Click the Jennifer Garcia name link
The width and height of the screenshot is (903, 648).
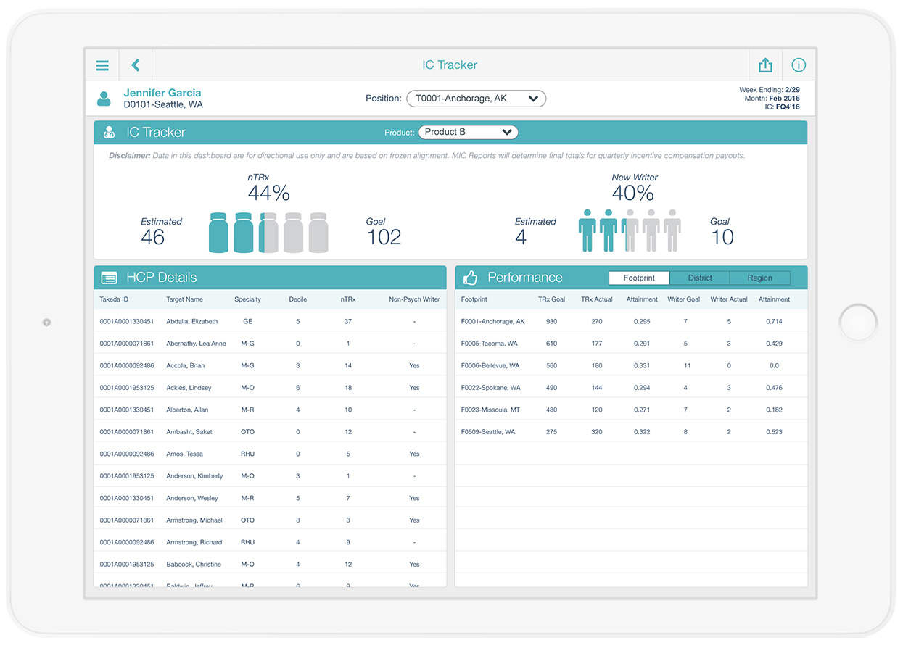tap(162, 93)
